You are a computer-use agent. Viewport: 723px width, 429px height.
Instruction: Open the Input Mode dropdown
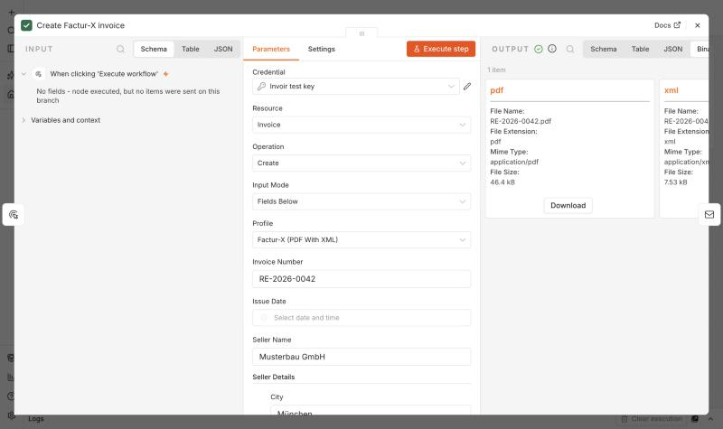(x=361, y=201)
